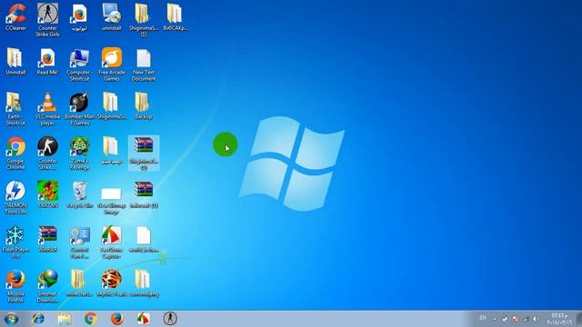Viewport: 582px width, 327px height.
Task: Select the Earth - Shortcut icon
Action: click(15, 109)
